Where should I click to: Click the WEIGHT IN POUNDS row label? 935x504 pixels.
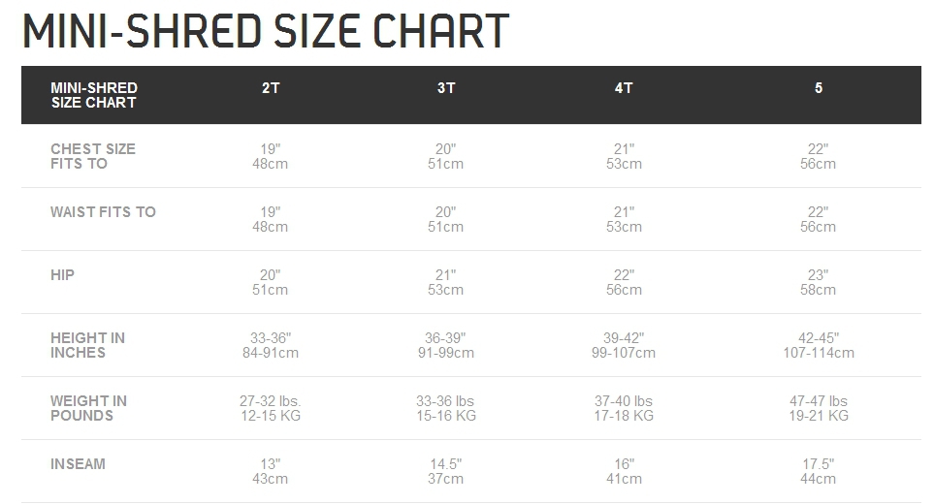point(89,408)
